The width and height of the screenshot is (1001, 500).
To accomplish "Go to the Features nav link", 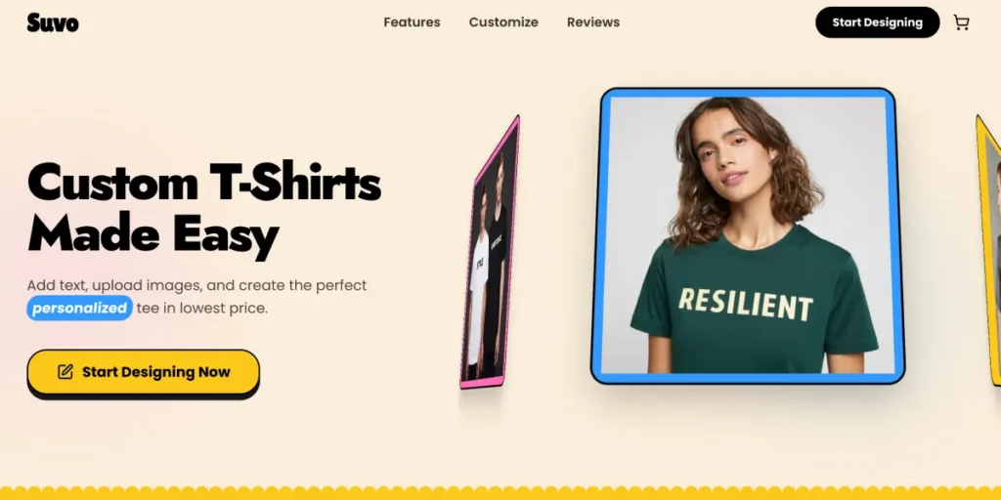I will [412, 22].
